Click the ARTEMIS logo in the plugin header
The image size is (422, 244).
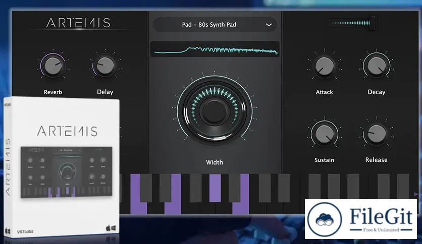[78, 23]
